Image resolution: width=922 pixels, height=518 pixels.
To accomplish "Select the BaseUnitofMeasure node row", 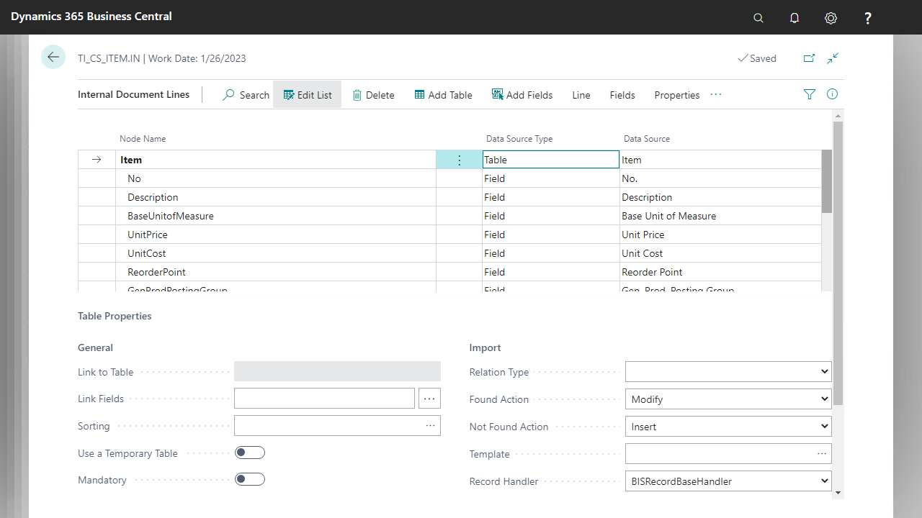I will tap(276, 216).
